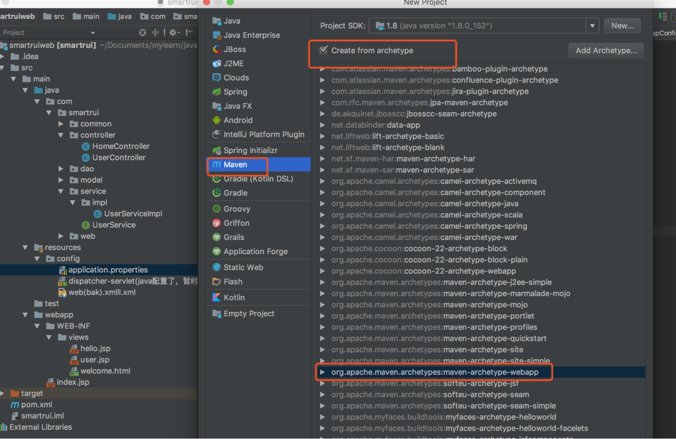This screenshot has height=439, width=676.
Task: Select the Java FX icon
Action: pyautogui.click(x=216, y=106)
